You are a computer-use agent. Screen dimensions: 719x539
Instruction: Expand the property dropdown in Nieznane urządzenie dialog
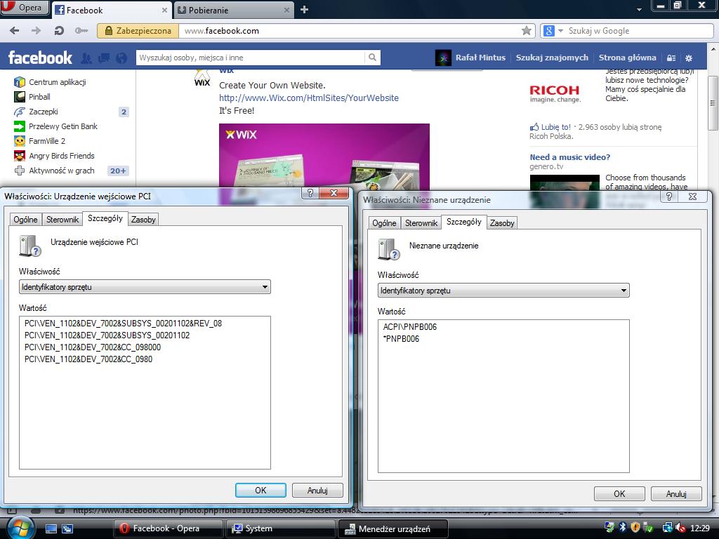pyautogui.click(x=624, y=291)
